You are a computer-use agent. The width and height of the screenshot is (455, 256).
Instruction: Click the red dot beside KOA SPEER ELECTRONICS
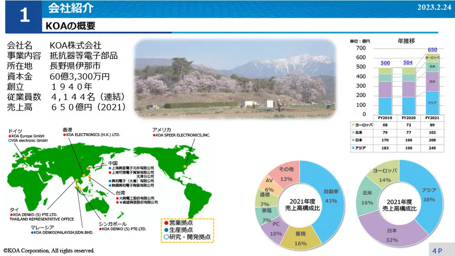154,135
